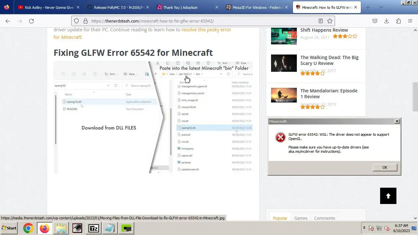Close the Minecraft error dialog with X
Image resolution: width=418 pixels, height=235 pixels.
click(397, 121)
